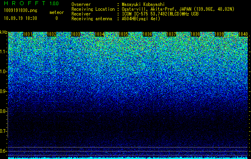Click the Receiver label
The image size is (251, 159).
click(x=81, y=14)
